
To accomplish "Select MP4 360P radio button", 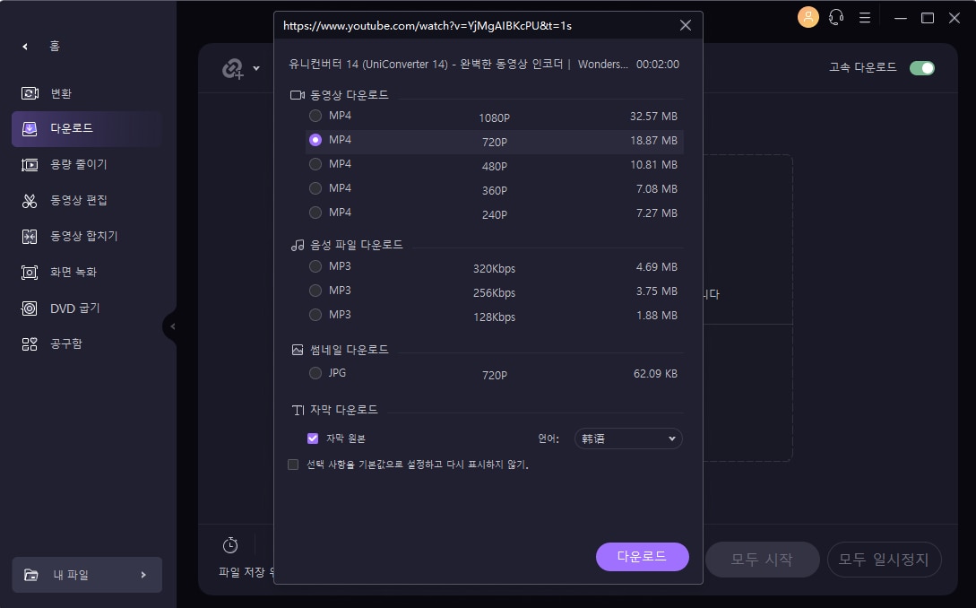I will tap(315, 188).
